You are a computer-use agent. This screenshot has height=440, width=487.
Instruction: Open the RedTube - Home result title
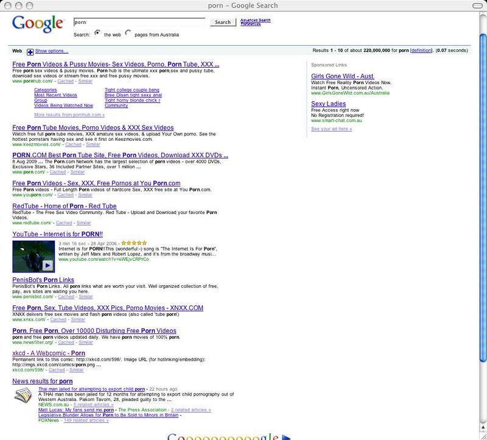[65, 206]
